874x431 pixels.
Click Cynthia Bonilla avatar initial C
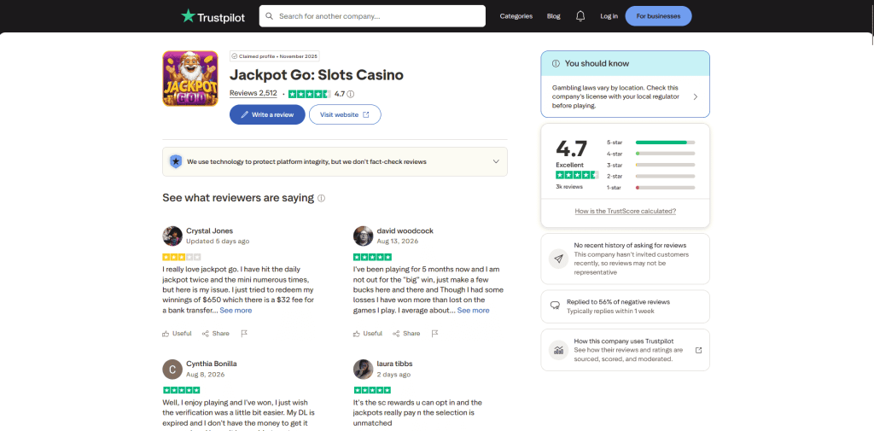pyautogui.click(x=172, y=369)
